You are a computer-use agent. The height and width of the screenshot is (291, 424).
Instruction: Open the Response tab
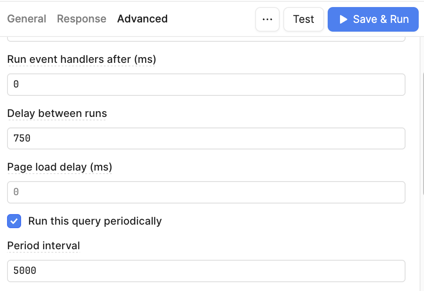(x=81, y=19)
